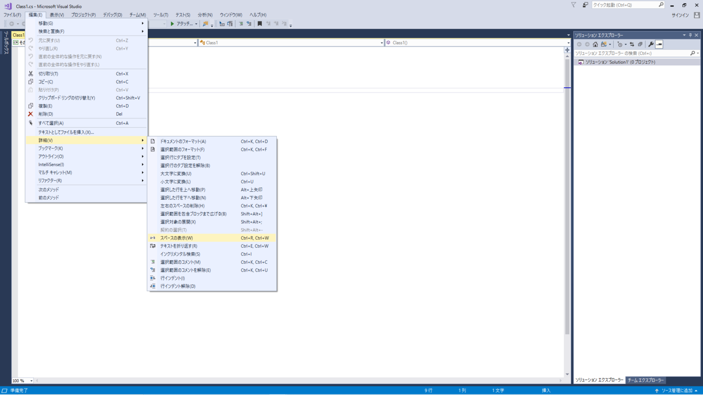Click the toolbar bookmark icon
703x395 pixels.
click(x=260, y=24)
